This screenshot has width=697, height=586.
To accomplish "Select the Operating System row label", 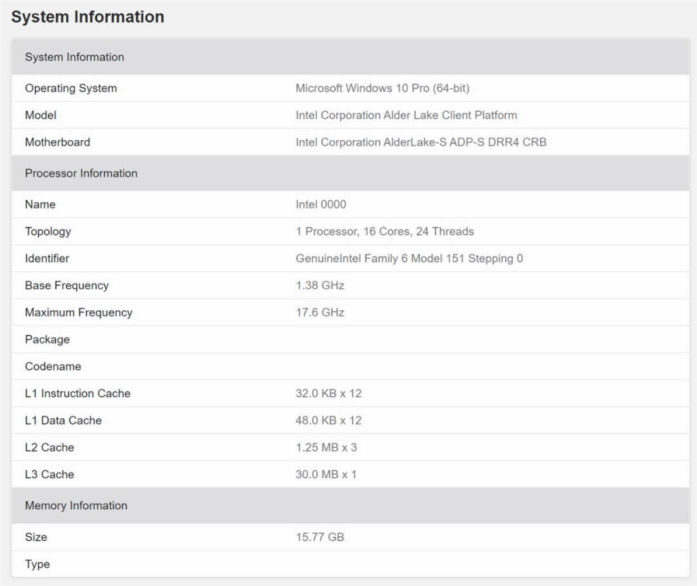I will point(71,88).
